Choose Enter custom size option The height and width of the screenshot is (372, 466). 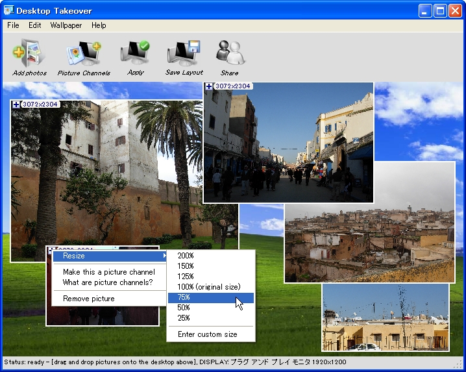[211, 334]
